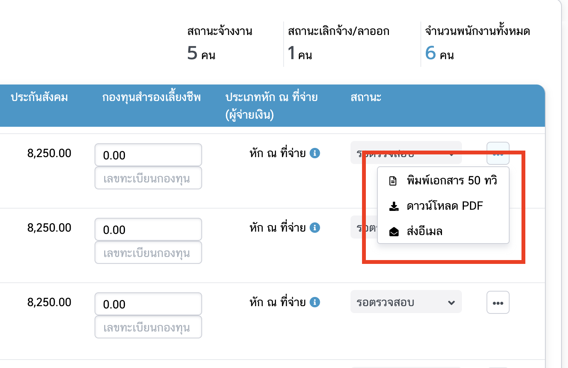Open the third row's three-dot actions menu
The image size is (568, 368).
click(x=498, y=303)
